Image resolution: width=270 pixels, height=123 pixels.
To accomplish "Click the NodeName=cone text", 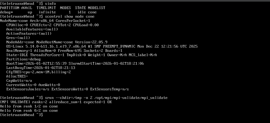I will (14, 21).
